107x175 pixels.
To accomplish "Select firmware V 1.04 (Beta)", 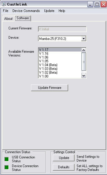I will pyautogui.click(x=60, y=65).
